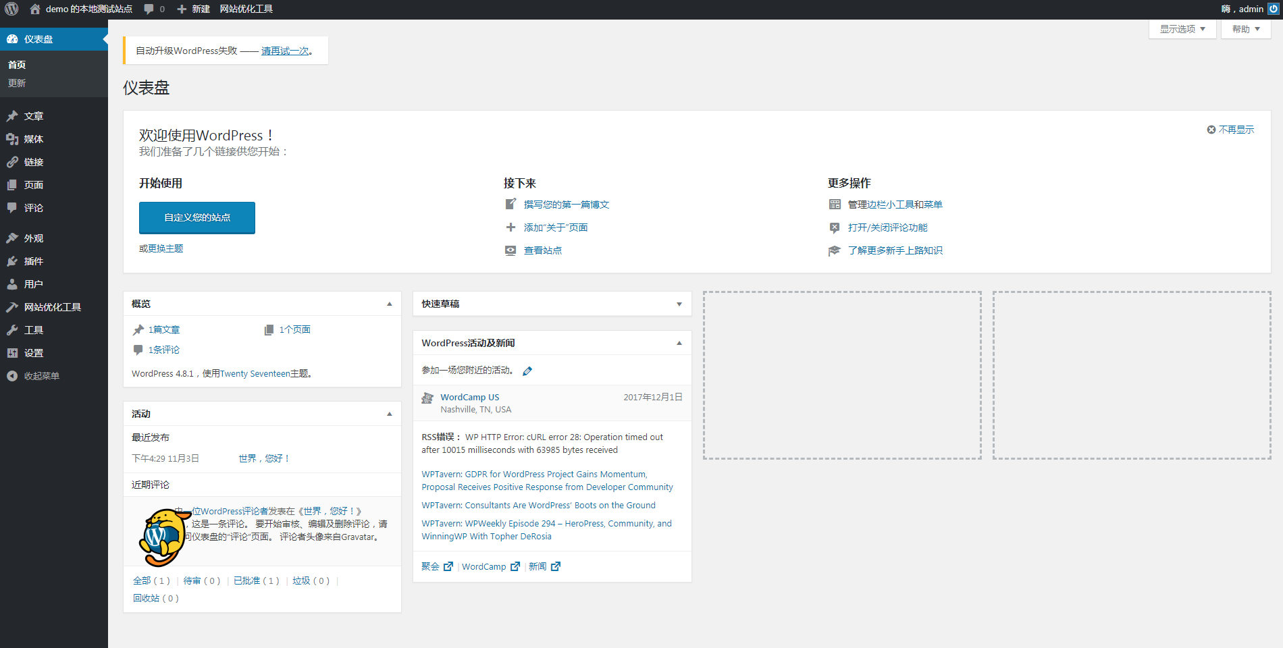Expand the 快速草稿 widget with its arrow
Screen dimensions: 1283x648
pos(679,304)
